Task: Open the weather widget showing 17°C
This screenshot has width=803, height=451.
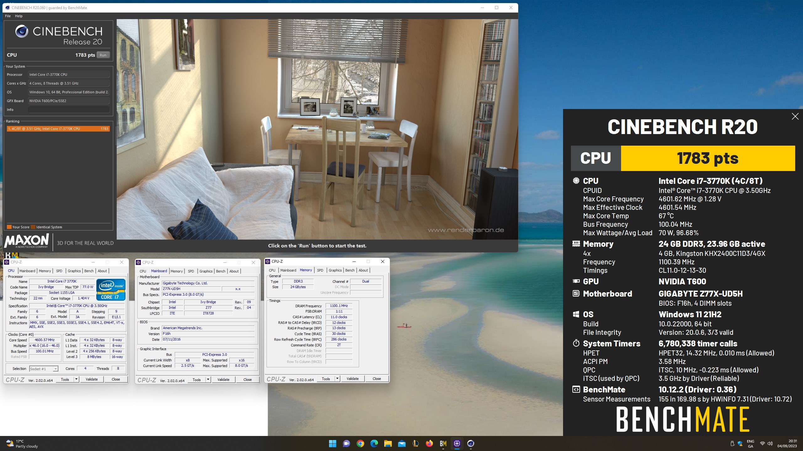Action: [22, 443]
